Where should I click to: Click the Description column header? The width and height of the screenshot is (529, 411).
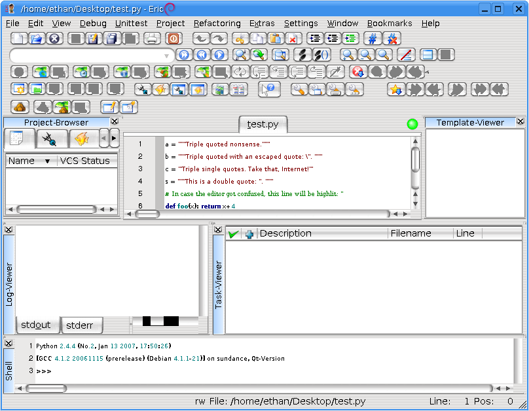tap(323, 233)
